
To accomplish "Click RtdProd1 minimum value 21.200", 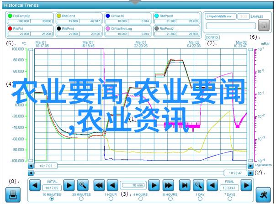I will [x=165, y=21].
